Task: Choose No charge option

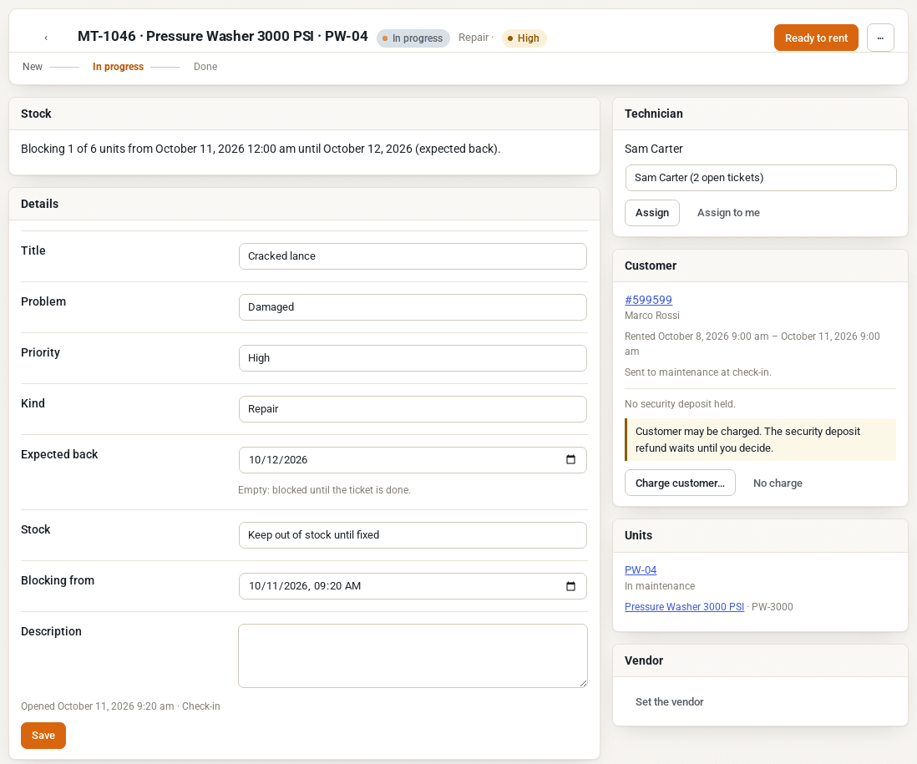Action: tap(778, 483)
